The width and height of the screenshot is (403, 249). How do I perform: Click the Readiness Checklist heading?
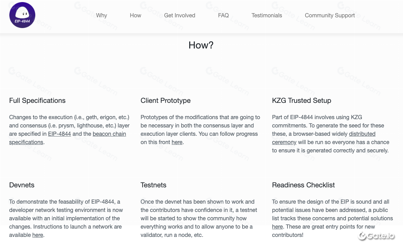[303, 185]
